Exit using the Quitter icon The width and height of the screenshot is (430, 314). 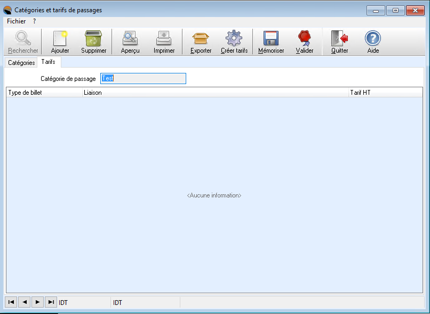339,42
